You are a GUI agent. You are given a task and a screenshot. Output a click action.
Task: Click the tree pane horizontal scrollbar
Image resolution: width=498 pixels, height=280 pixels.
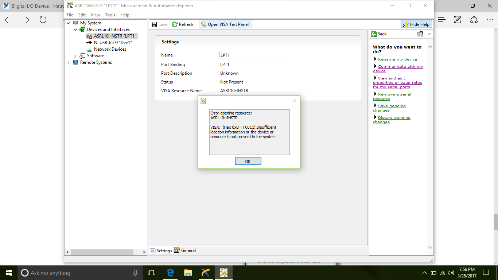(102, 252)
